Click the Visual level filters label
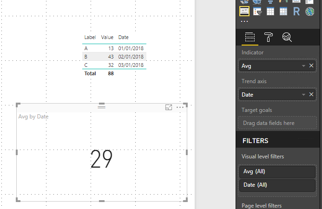This screenshot has height=209, width=322. click(x=263, y=157)
